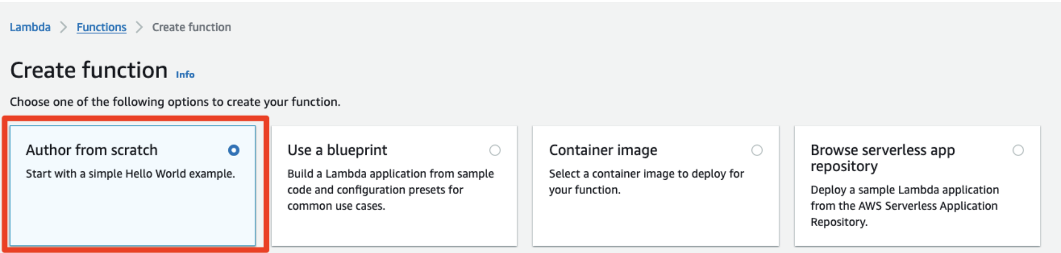Screen dimensions: 1061x253
Task: Click the Create function page heading
Action: (89, 71)
